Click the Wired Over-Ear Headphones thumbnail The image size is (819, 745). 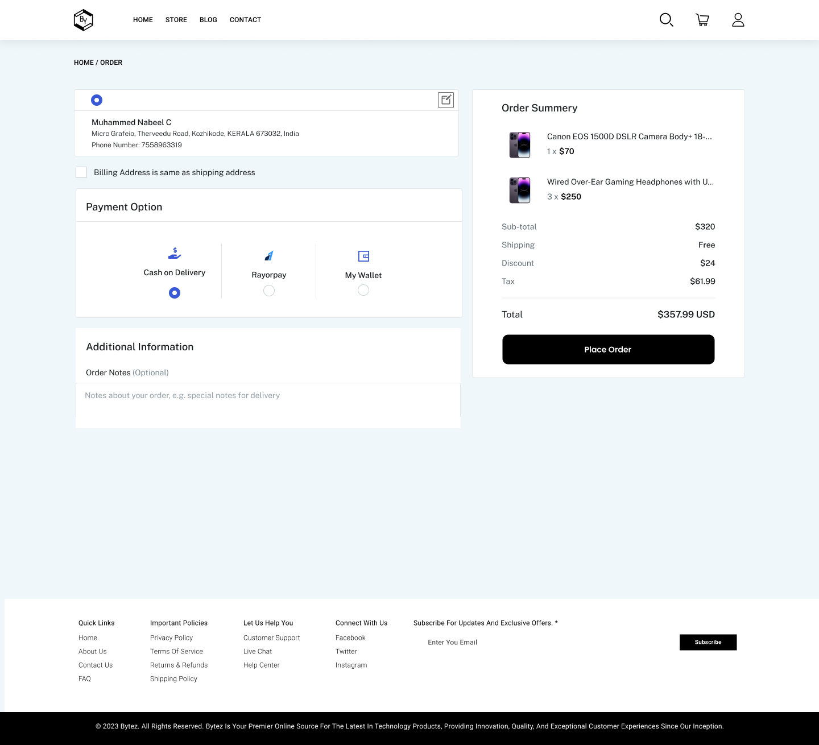pos(520,190)
